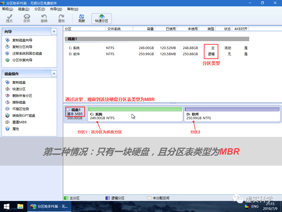Image resolution: width=282 pixels, height=212 pixels.
Task: Click the 刷新 (refresh) toolbar icon
Action: [x=82, y=18]
